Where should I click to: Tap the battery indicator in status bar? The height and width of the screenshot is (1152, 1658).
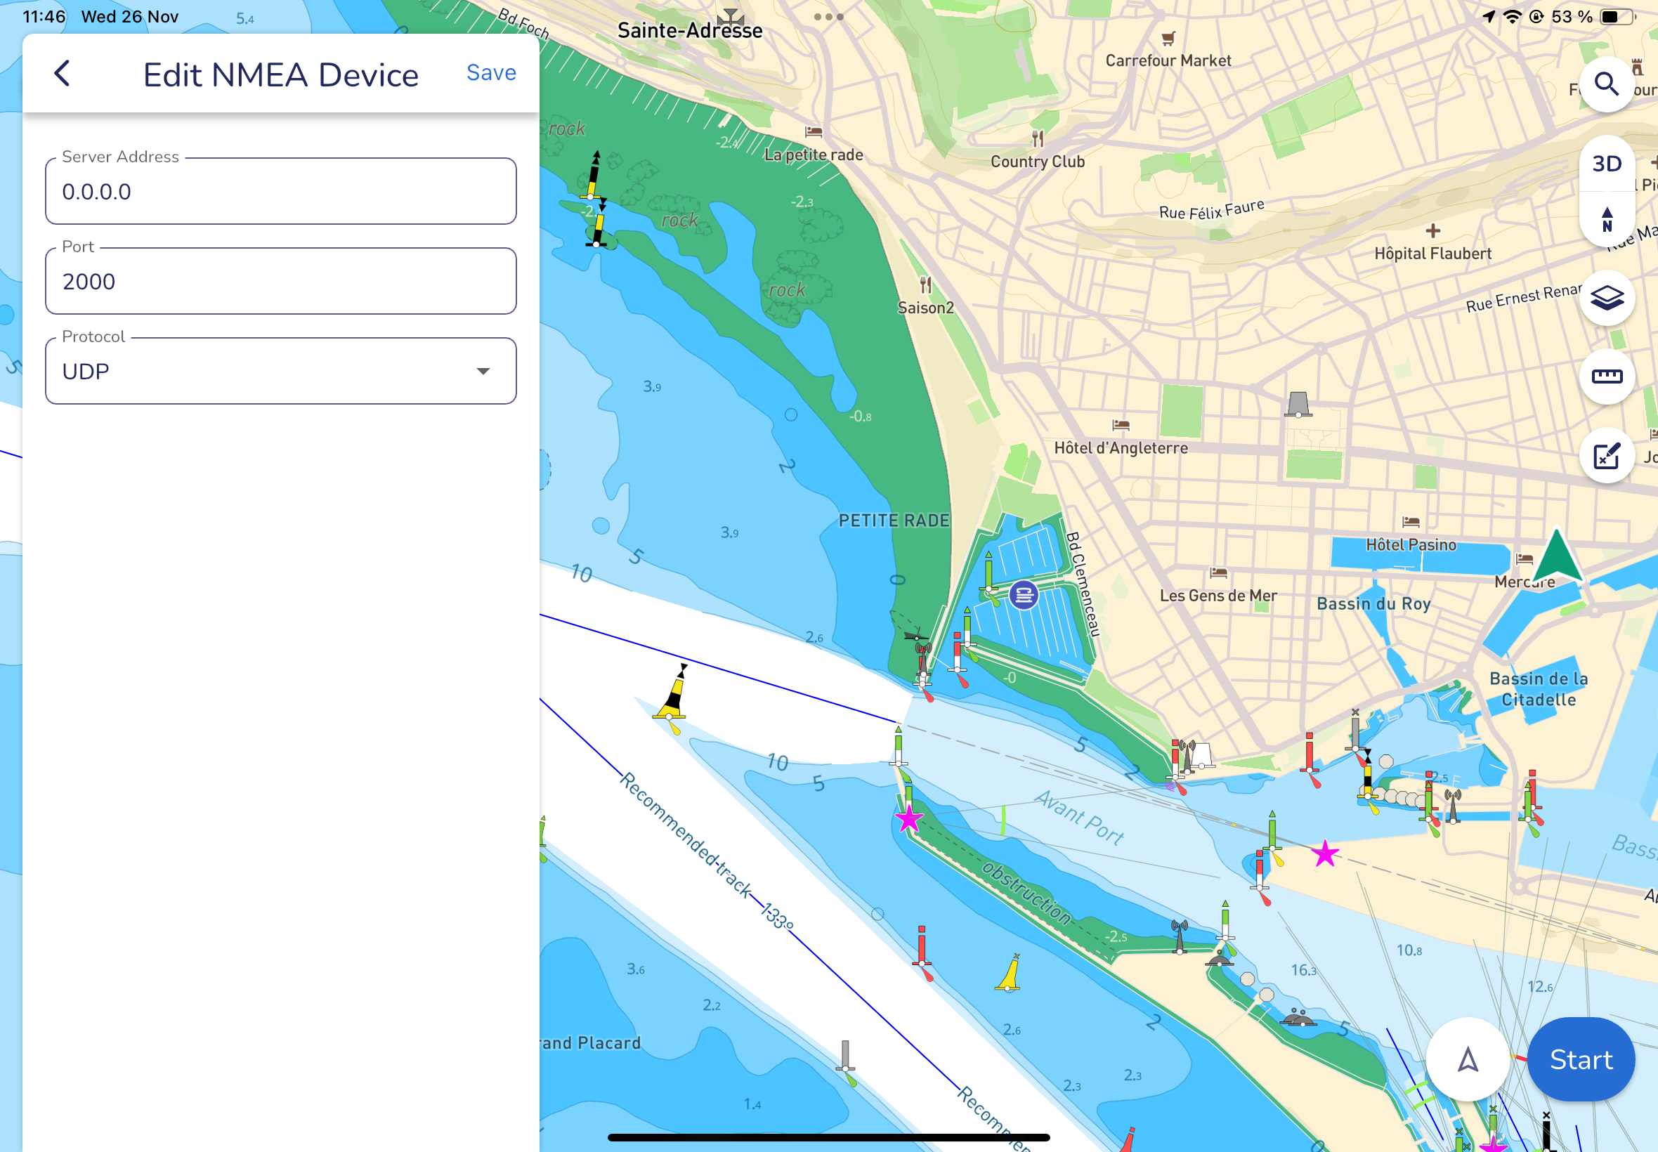[1617, 17]
